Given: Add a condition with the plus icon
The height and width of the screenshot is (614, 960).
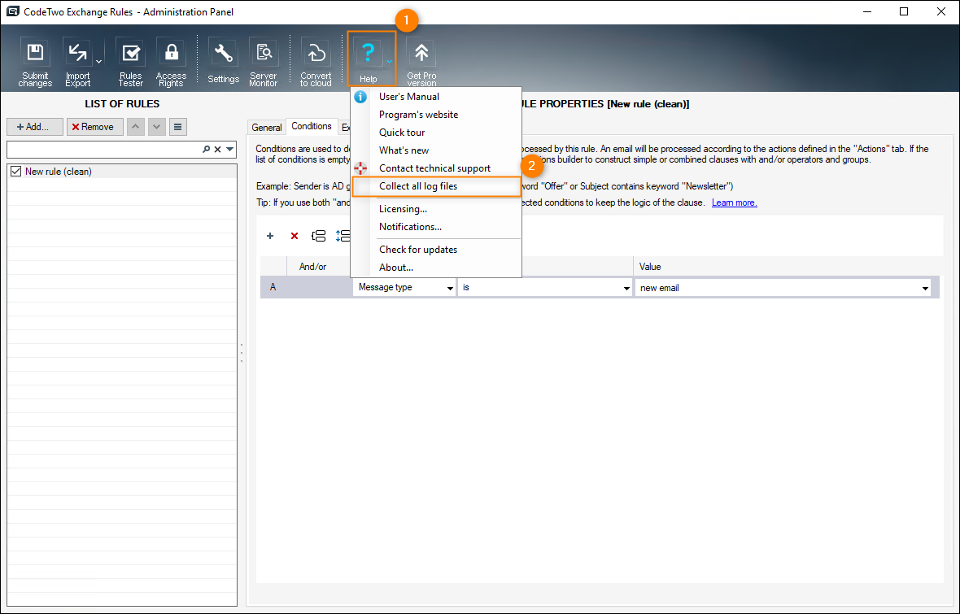Looking at the screenshot, I should click(x=270, y=236).
